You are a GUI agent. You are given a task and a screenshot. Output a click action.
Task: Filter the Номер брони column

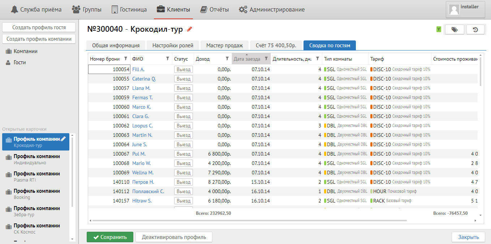pyautogui.click(x=126, y=59)
